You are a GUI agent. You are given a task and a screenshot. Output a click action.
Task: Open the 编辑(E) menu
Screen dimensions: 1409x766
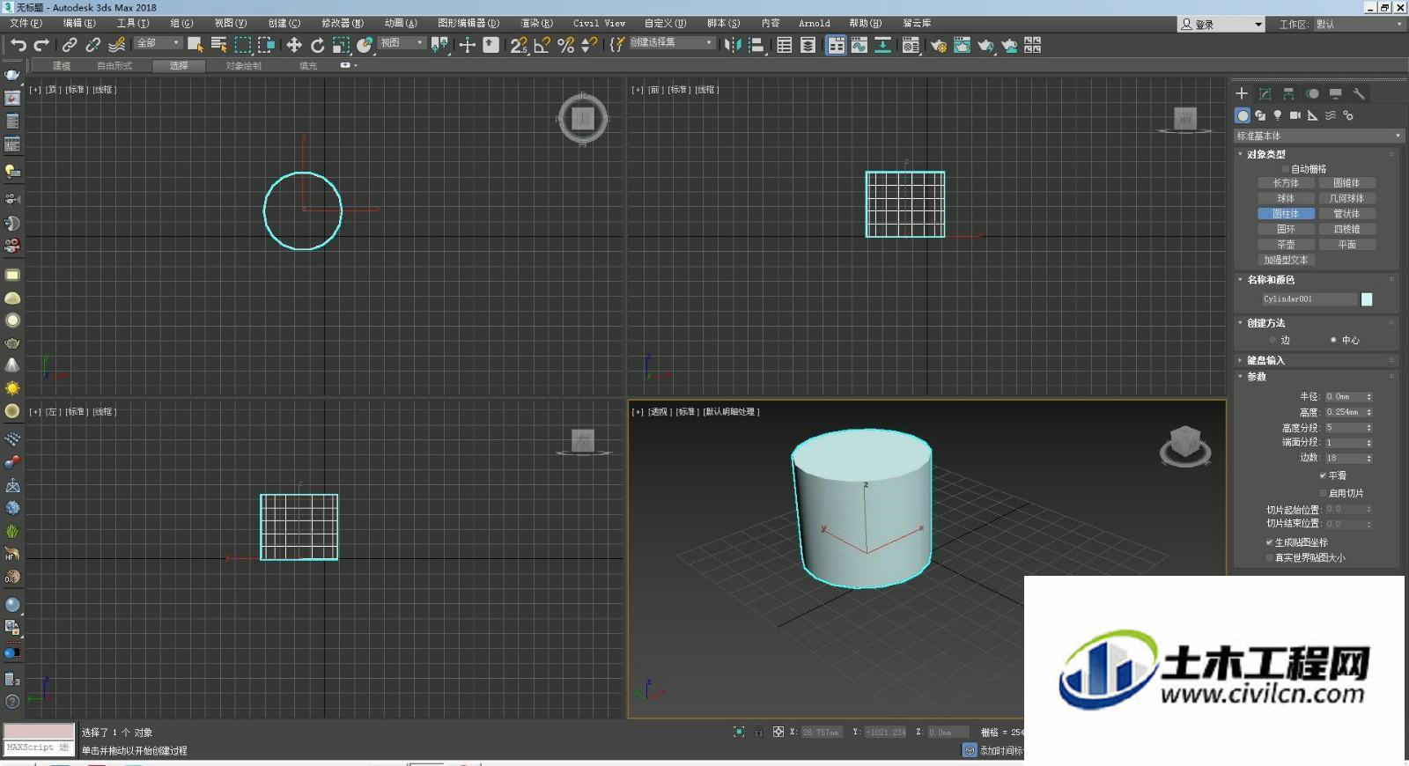79,23
